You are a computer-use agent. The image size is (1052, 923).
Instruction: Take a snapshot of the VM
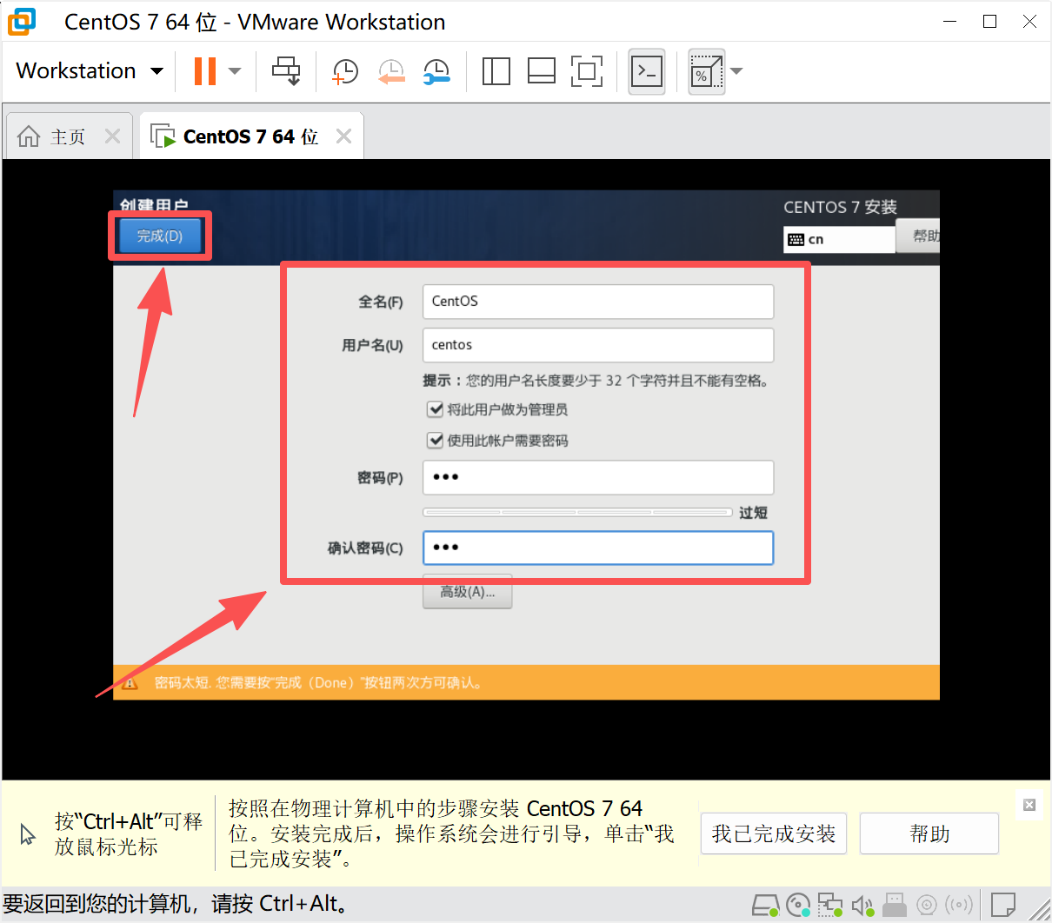tap(345, 71)
